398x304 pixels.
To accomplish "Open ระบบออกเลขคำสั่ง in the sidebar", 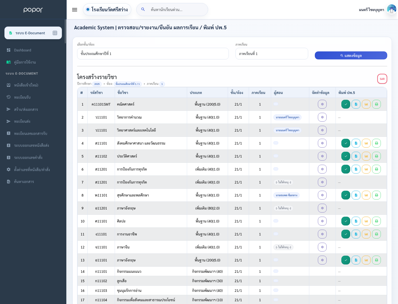I will (33, 158).
